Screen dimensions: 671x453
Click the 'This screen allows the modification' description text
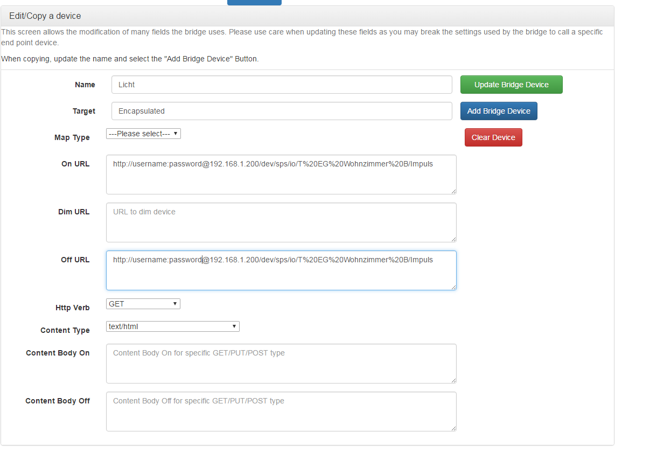point(302,37)
